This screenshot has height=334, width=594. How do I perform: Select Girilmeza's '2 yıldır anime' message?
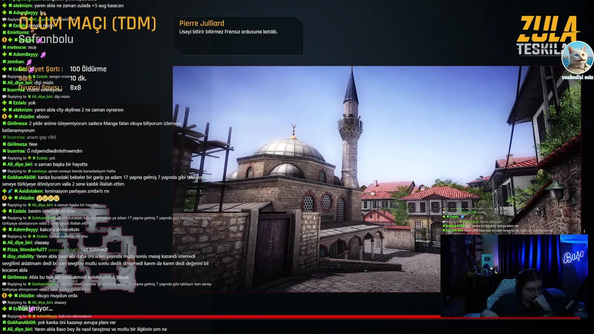(x=93, y=127)
